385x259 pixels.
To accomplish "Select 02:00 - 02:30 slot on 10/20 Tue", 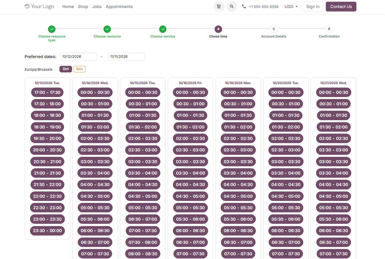I will pyautogui.click(x=286, y=139).
